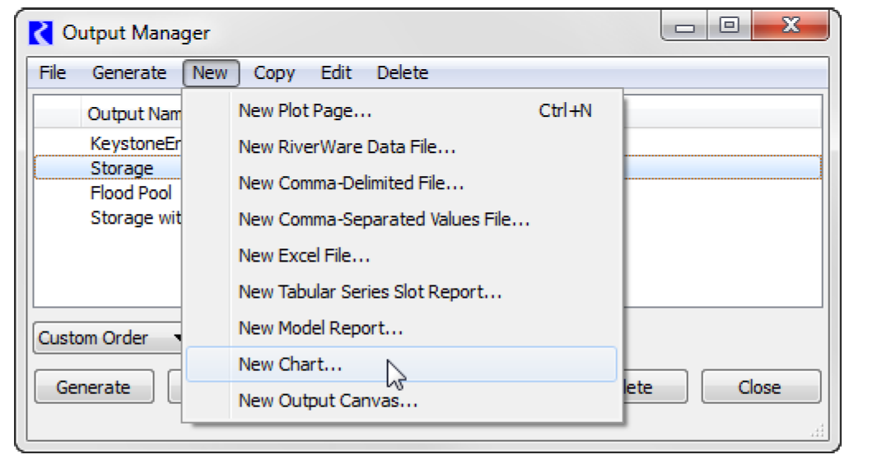Pick New Comma-Delimited File entry
This screenshot has height=464, width=882.
[351, 183]
